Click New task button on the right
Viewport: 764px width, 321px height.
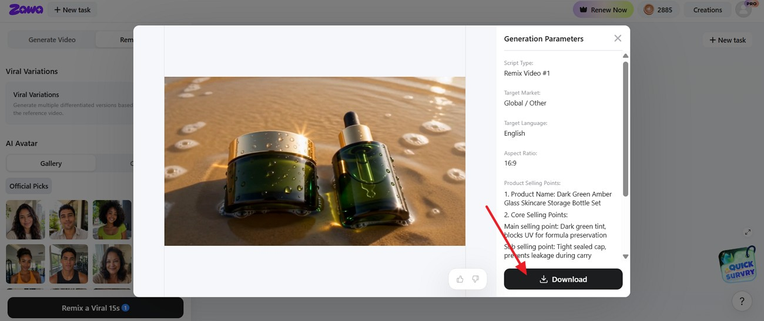(728, 40)
